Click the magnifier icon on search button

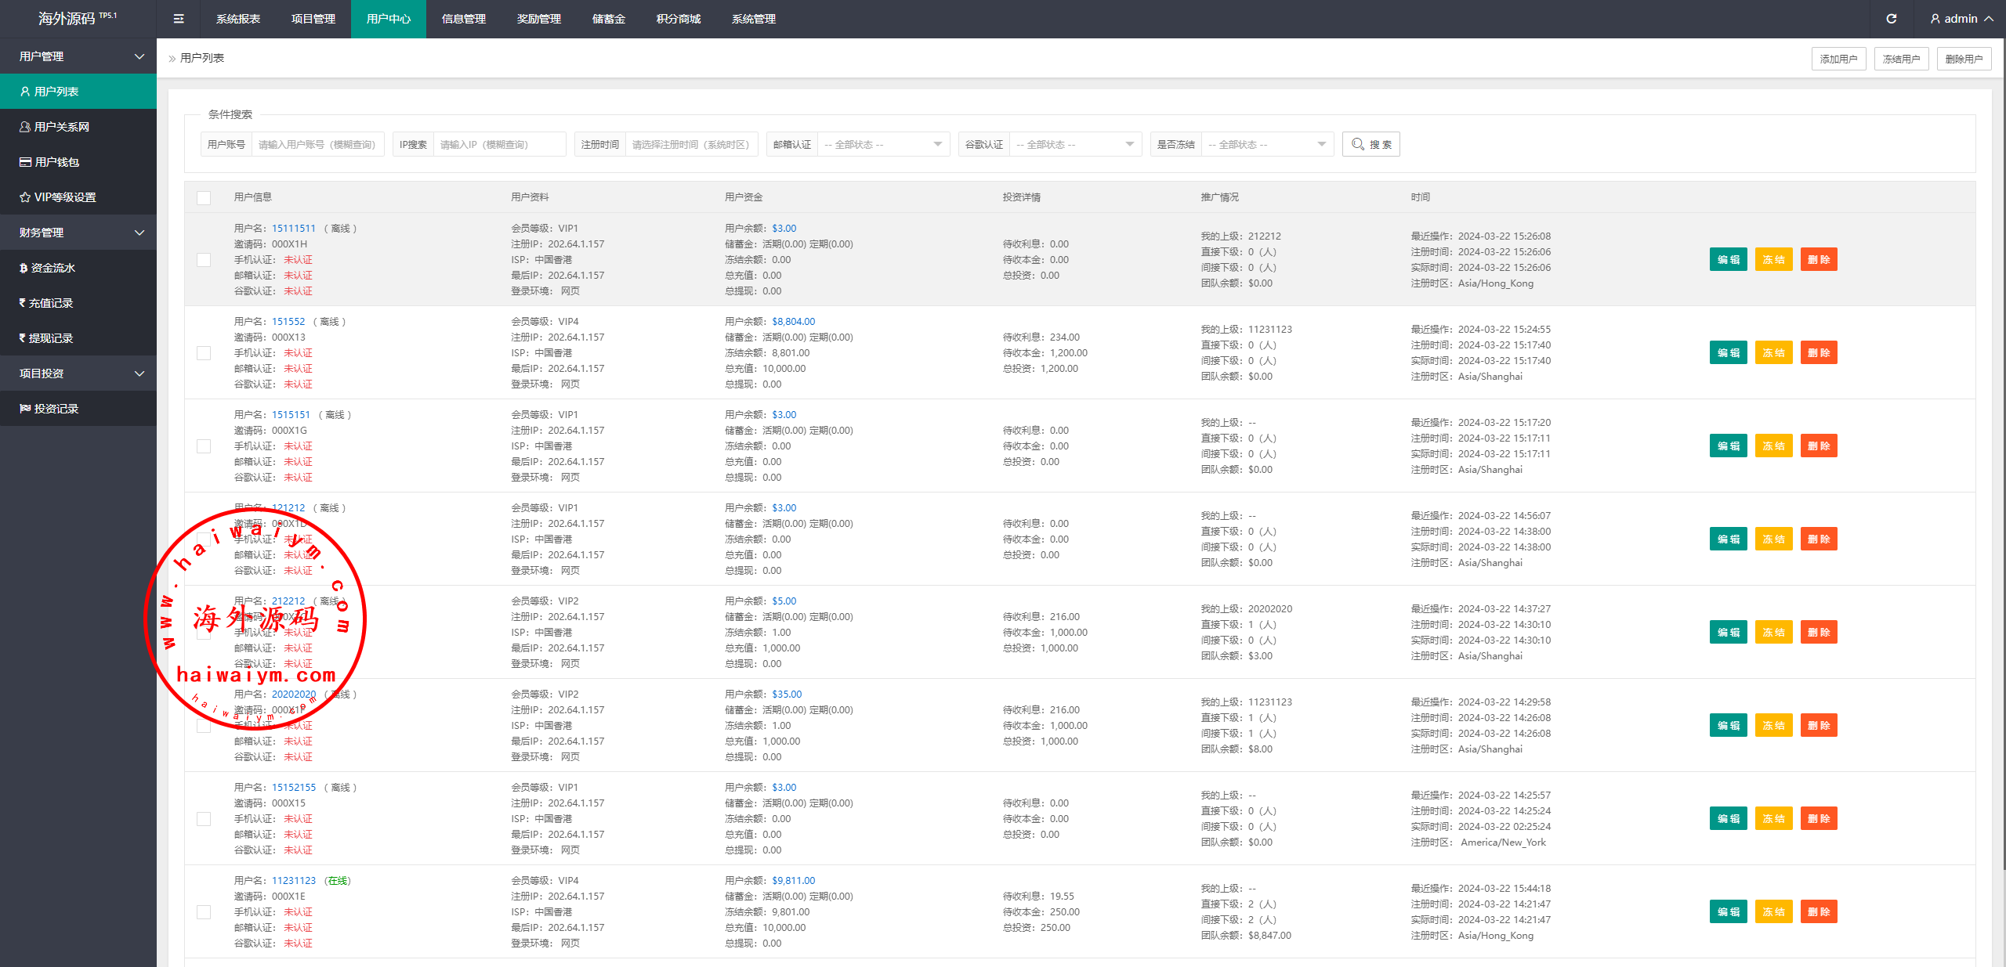click(1358, 144)
